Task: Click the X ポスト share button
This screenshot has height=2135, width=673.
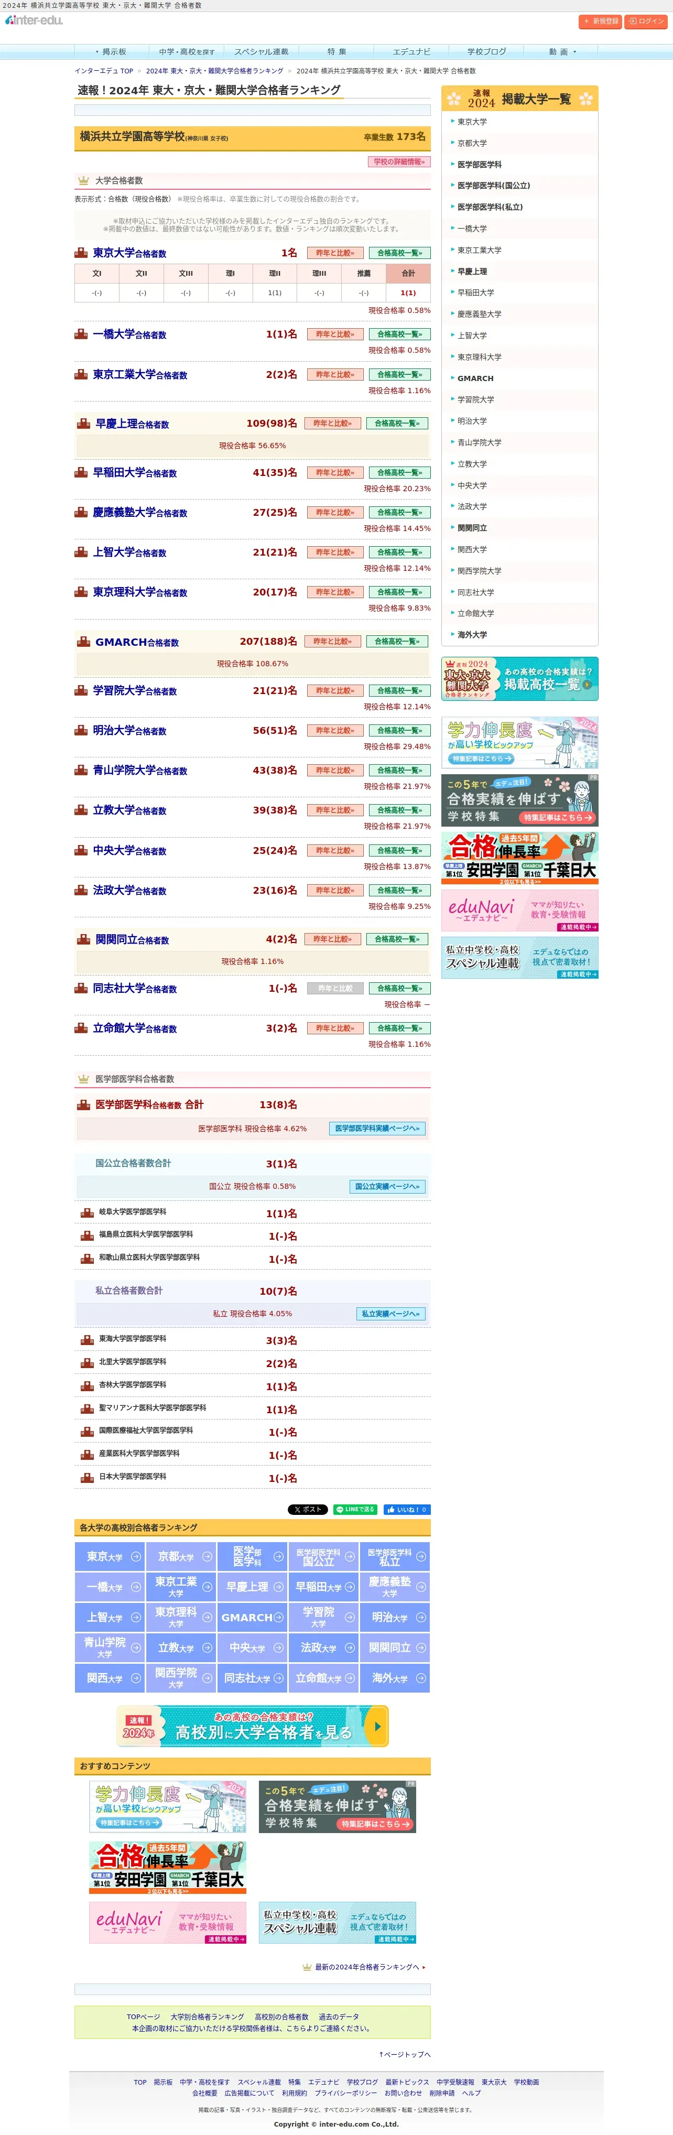Action: 308,1509
